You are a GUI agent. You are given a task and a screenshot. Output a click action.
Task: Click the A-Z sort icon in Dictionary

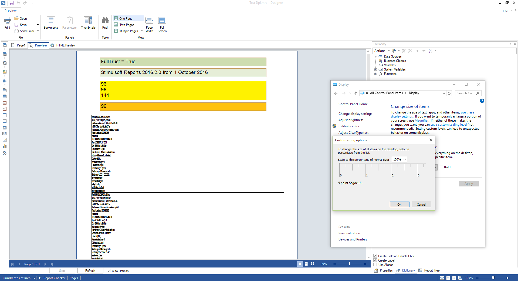tap(431, 51)
